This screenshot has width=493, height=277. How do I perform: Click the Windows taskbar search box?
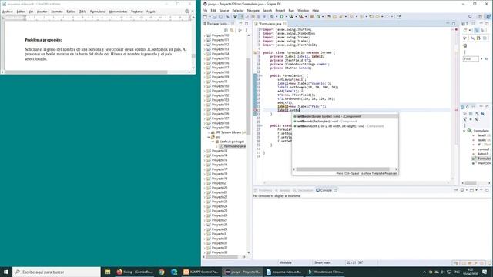click(56, 272)
